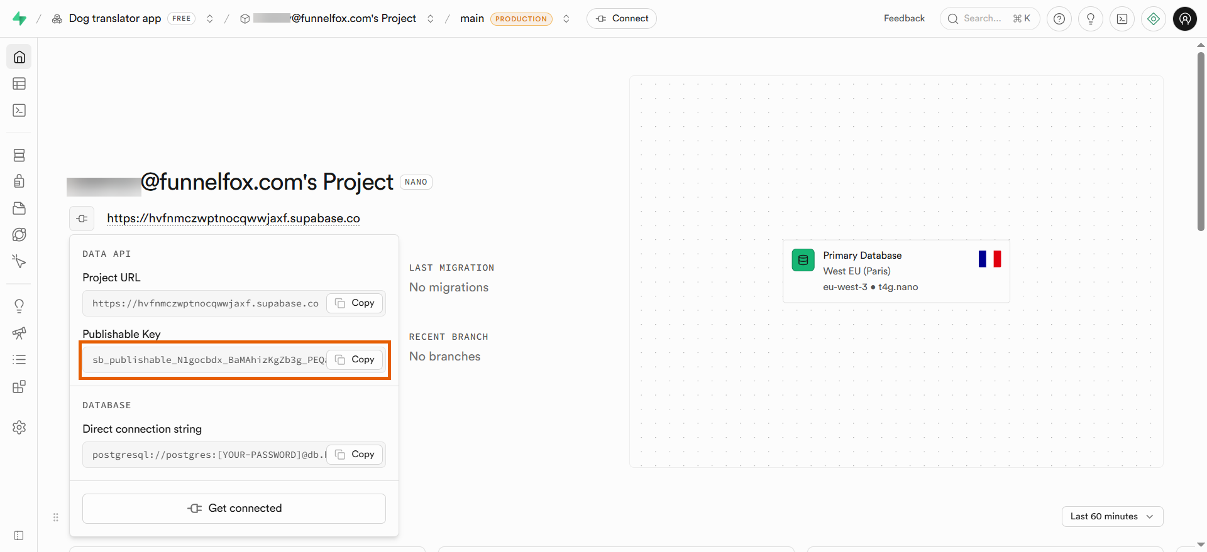Open the Supabase logo home link

coord(19,19)
